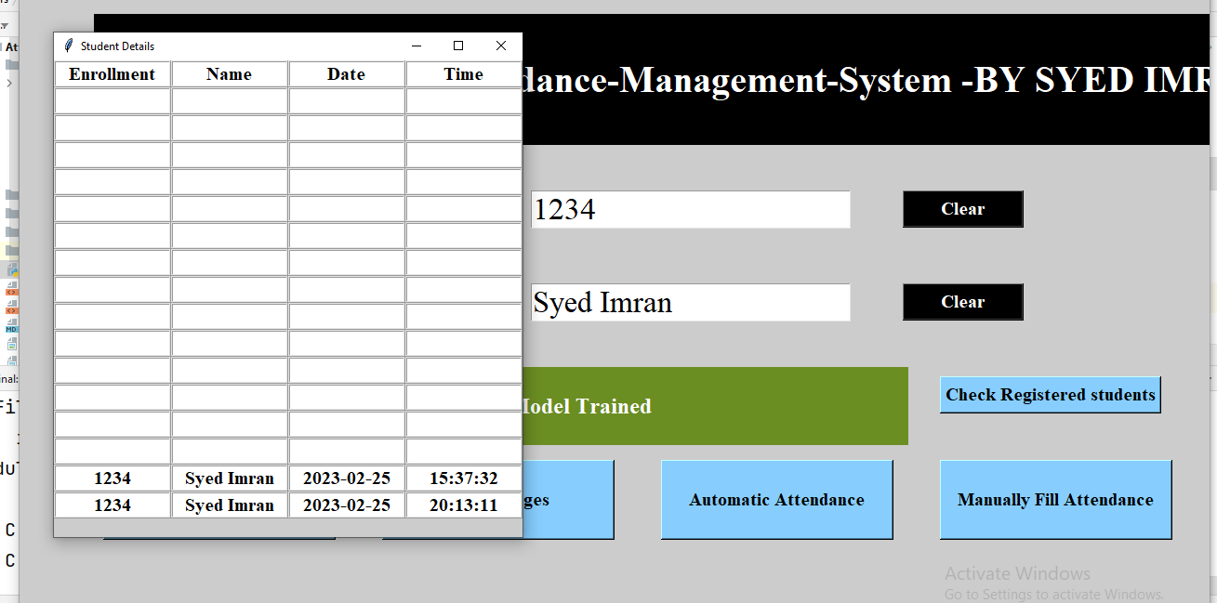
Task: Click the Enrollment column header
Action: [x=112, y=73]
